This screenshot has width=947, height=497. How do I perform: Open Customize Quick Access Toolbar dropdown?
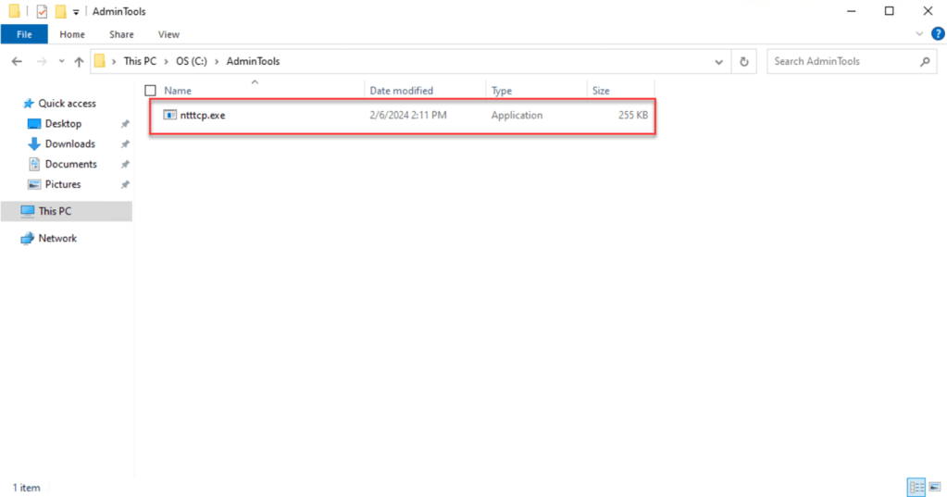(77, 11)
